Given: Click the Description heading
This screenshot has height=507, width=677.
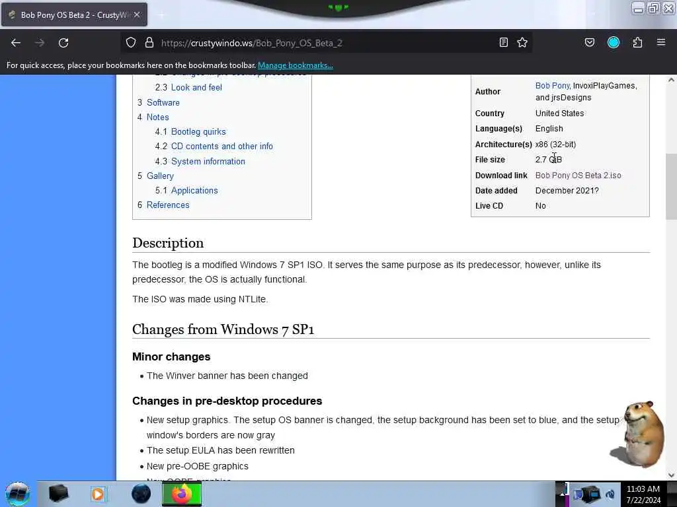Looking at the screenshot, I should click(168, 243).
